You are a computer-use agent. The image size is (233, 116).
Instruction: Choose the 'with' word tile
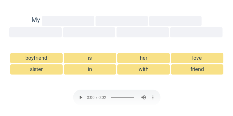pyautogui.click(x=144, y=69)
